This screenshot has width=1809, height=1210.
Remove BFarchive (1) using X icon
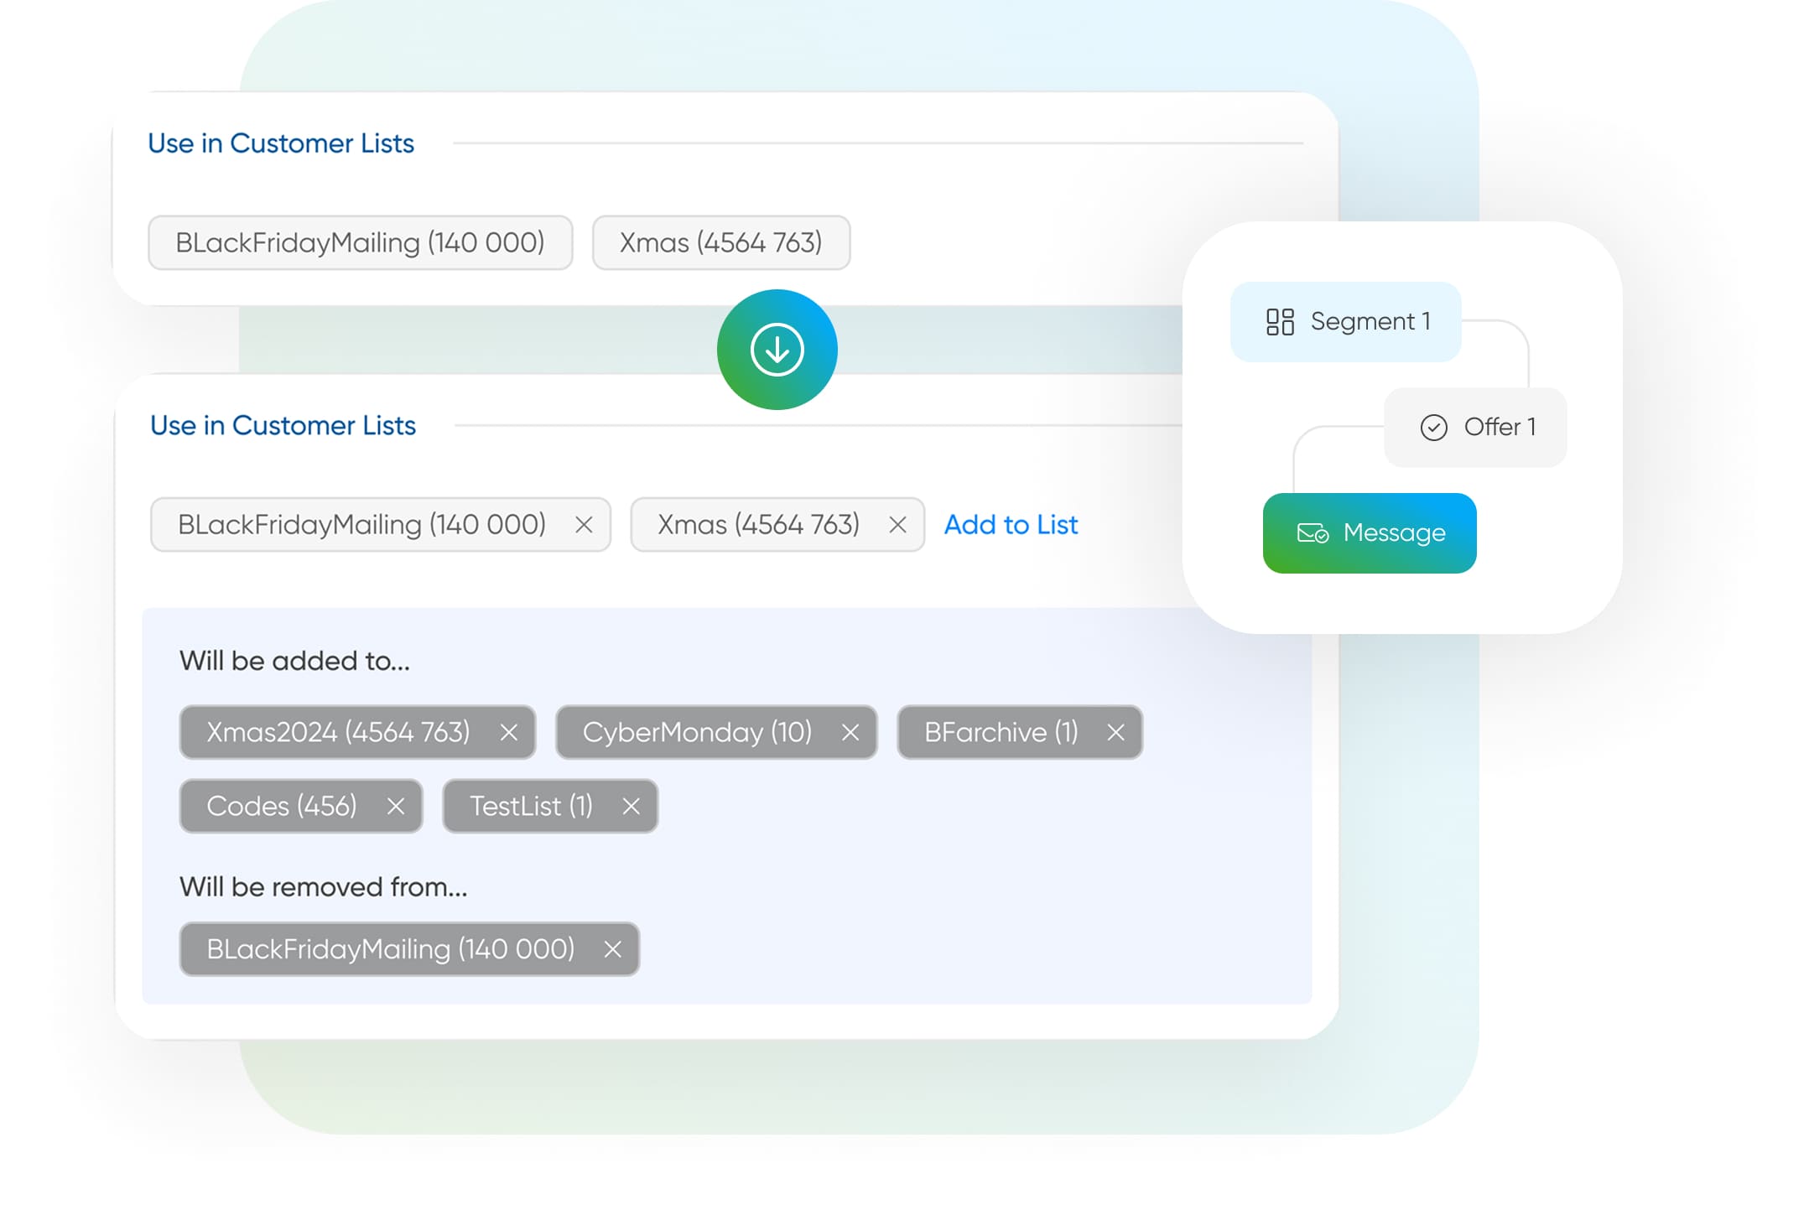point(1115,733)
